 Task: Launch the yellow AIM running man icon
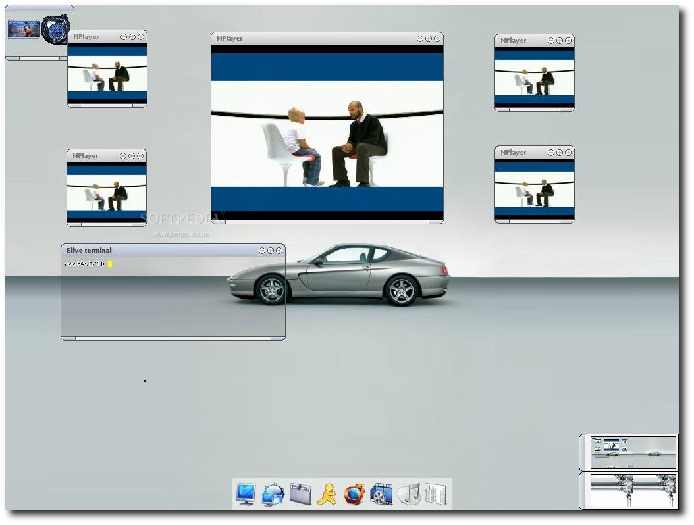327,494
